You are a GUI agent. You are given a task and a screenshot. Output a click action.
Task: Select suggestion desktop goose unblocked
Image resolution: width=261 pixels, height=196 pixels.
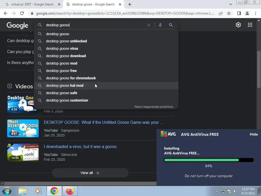pos(106,41)
